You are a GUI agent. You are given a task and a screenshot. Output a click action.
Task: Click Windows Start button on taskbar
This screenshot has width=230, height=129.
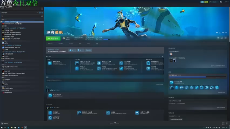2,128
